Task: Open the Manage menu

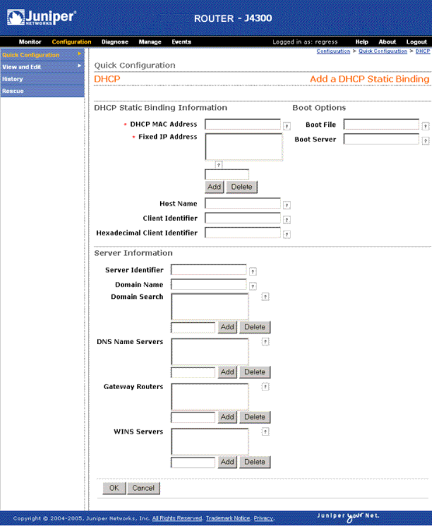Action: tap(150, 42)
